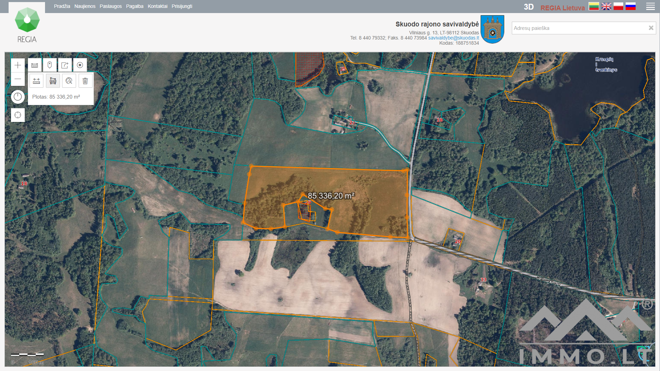Click the share/export map icon
This screenshot has width=660, height=371.
(x=65, y=65)
